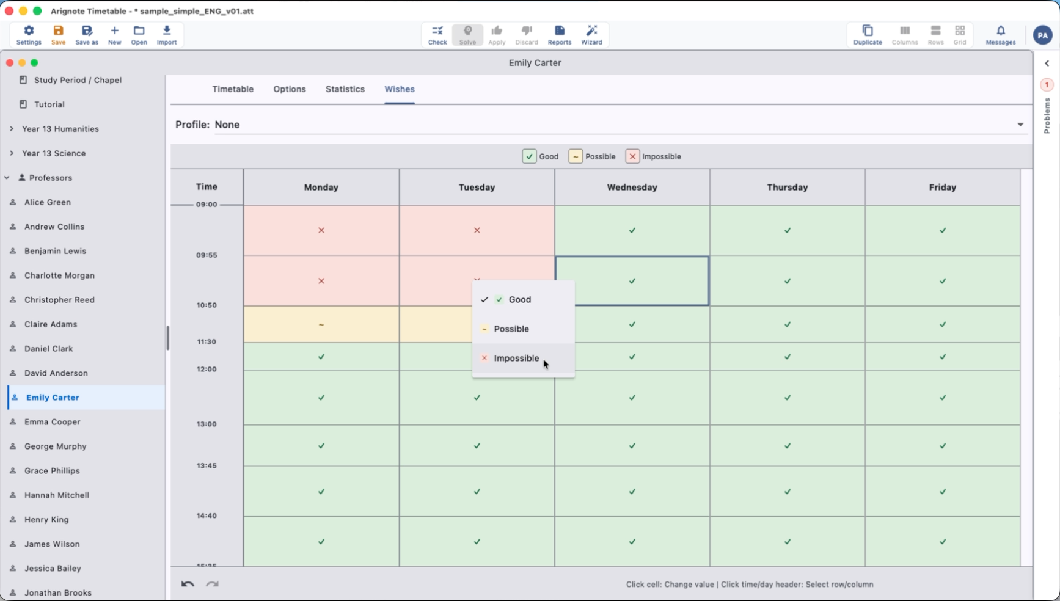
Task: Select the Friday column header
Action: click(x=943, y=188)
